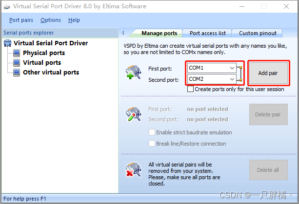Click the delete-all connector icon with red X
This screenshot has width=299, height=204.
click(134, 170)
